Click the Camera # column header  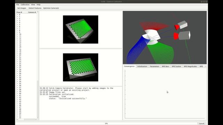coord(32,12)
